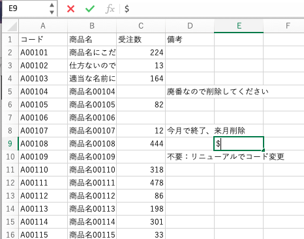304x239 pixels.
Task: Click the note 今月で終了、来月削除
Action: (x=206, y=131)
